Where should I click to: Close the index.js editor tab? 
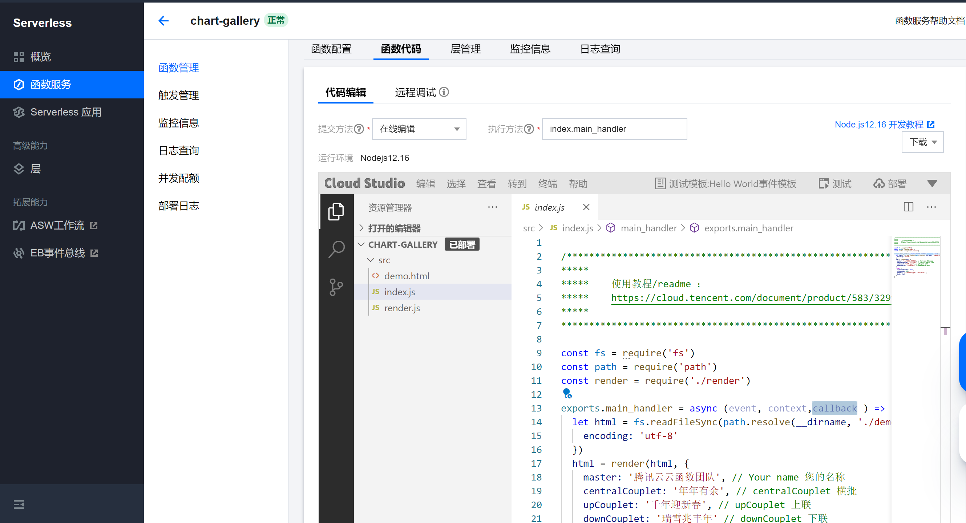(586, 207)
